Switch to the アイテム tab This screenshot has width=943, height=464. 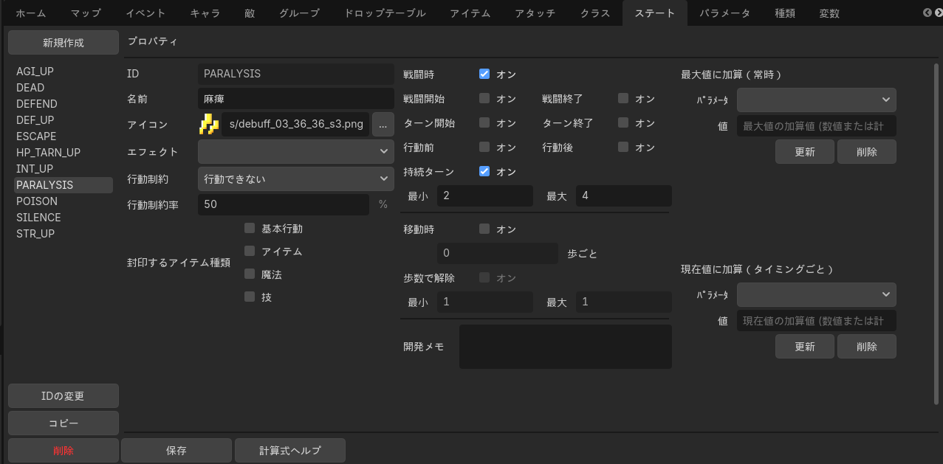[470, 13]
